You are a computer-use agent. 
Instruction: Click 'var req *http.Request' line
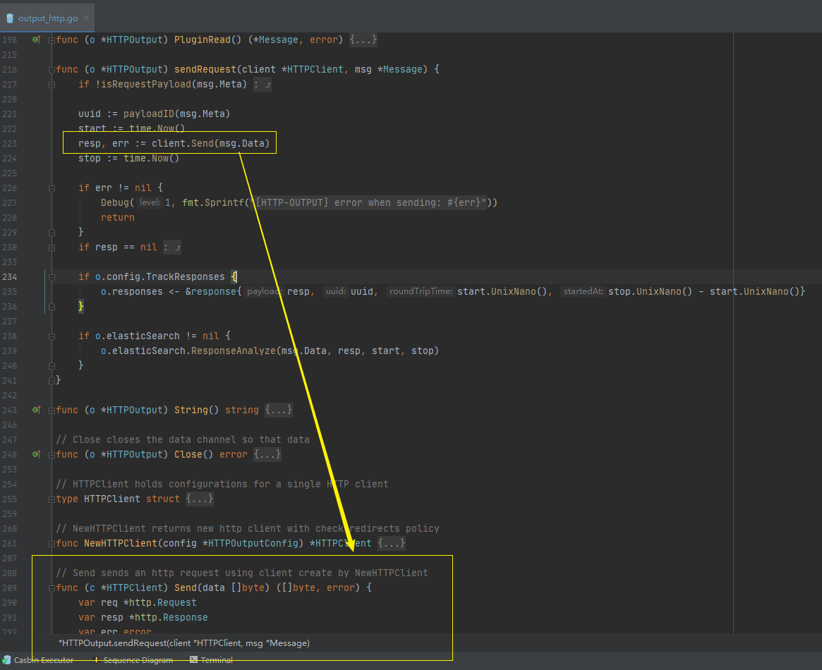[x=138, y=602]
